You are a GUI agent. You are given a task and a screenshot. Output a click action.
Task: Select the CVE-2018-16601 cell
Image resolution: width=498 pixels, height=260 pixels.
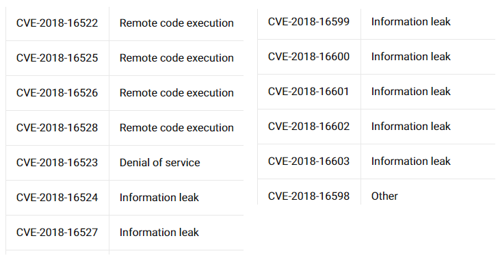[x=309, y=92]
